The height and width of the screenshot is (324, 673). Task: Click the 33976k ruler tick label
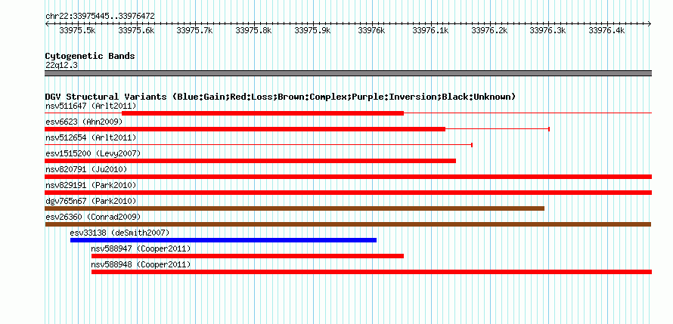372,31
